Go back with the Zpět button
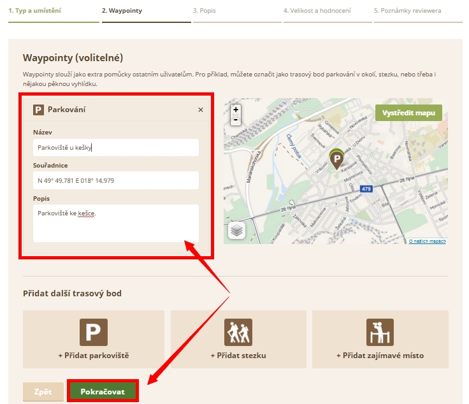The width and height of the screenshot is (469, 404). click(43, 392)
